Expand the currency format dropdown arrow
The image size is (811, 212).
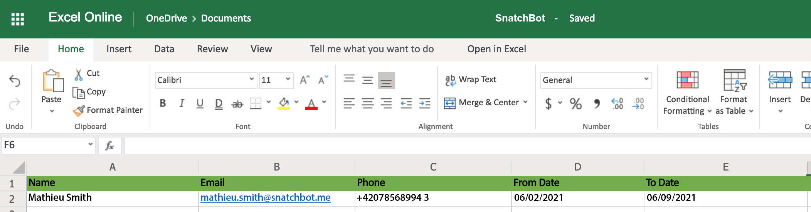[x=560, y=103]
